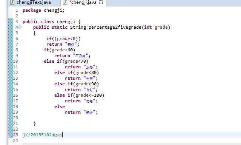
Task: Click the lone 'else' on line 18
Action: click(60, 106)
